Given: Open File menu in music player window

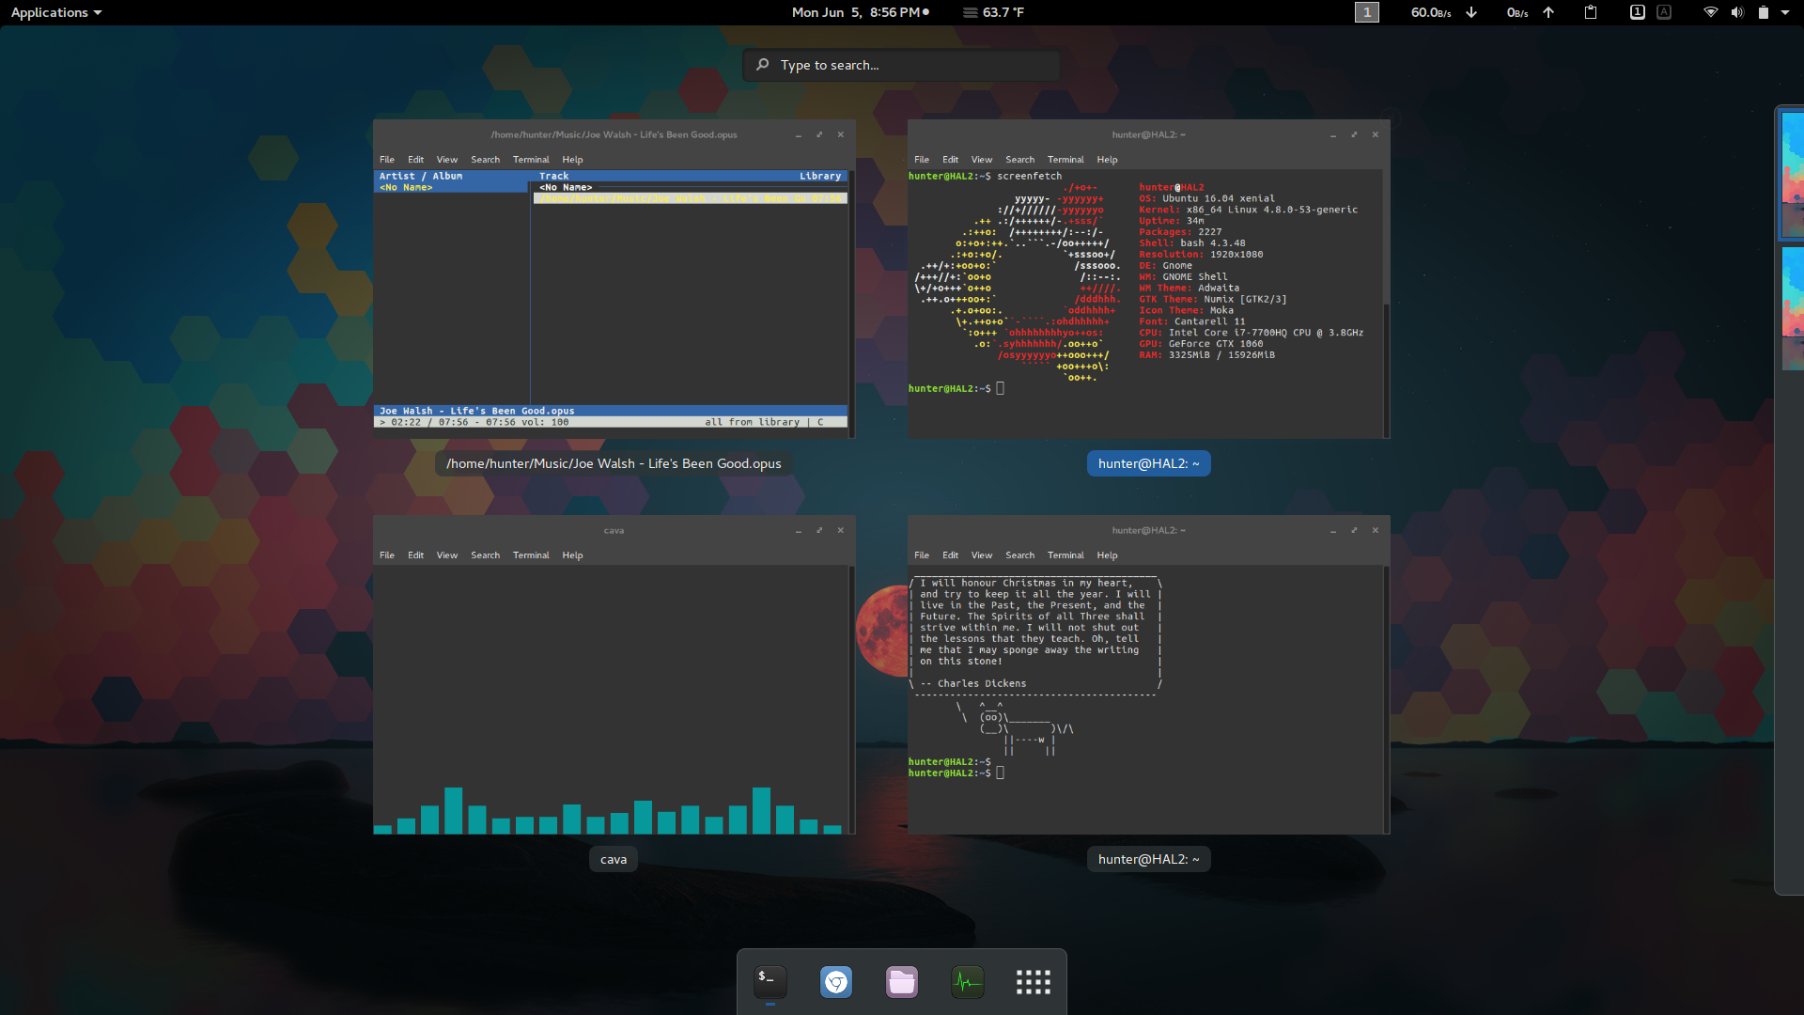Looking at the screenshot, I should (x=387, y=160).
